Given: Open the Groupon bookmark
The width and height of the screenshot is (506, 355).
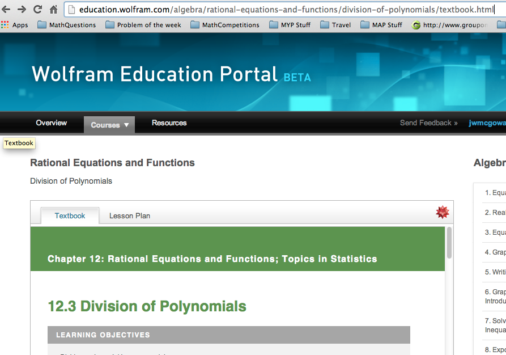Looking at the screenshot, I should (x=450, y=25).
